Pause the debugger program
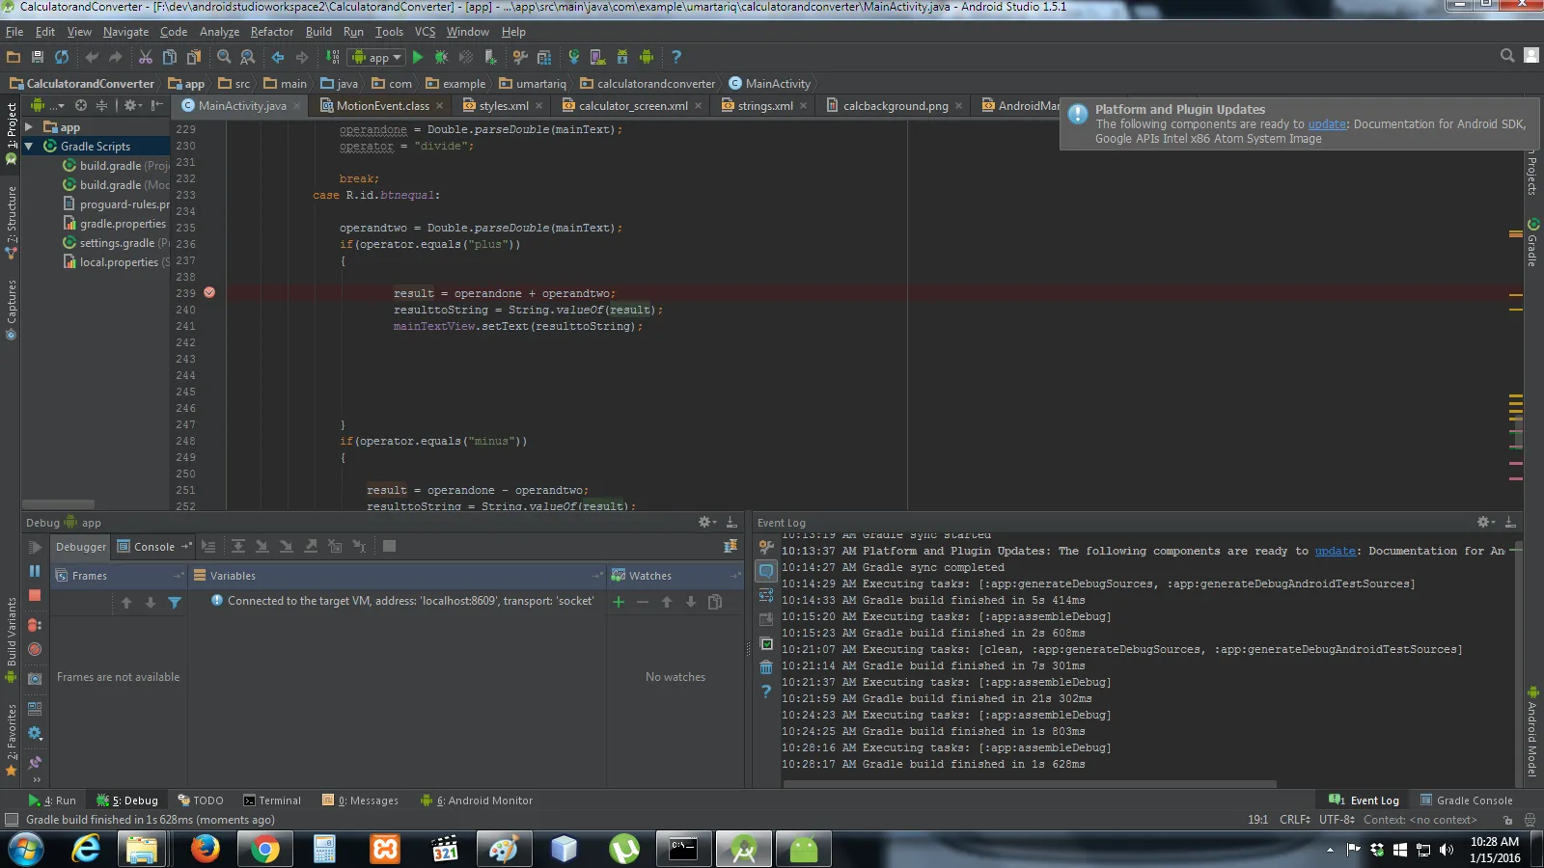Viewport: 1544px width, 868px height. pos(35,571)
